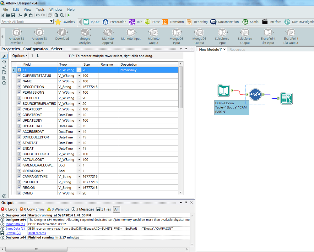Open the Browse (2) link in Output

point(13,233)
